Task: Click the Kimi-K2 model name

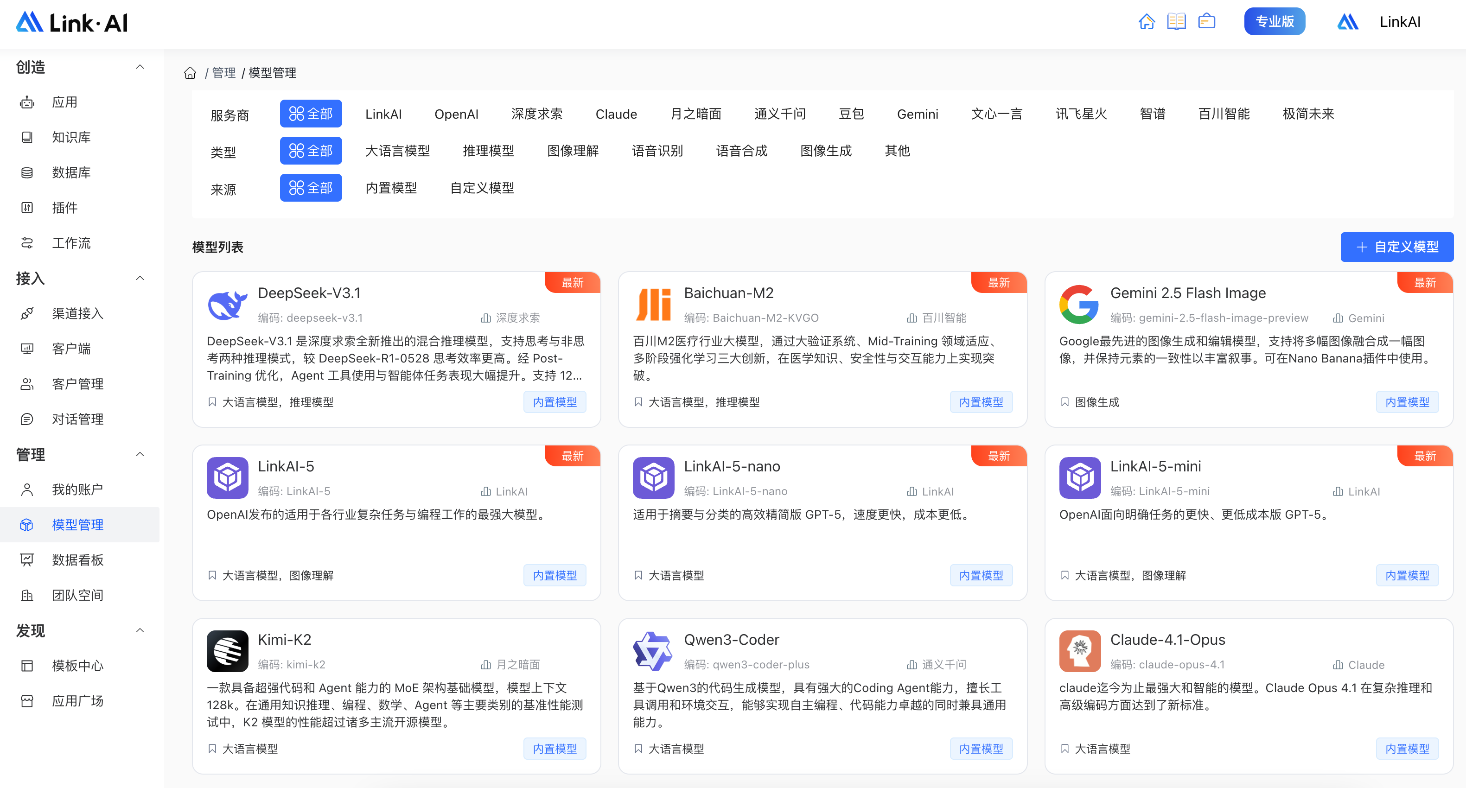Action: [x=285, y=640]
